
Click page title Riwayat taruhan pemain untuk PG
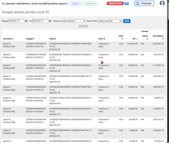[x=26, y=12]
